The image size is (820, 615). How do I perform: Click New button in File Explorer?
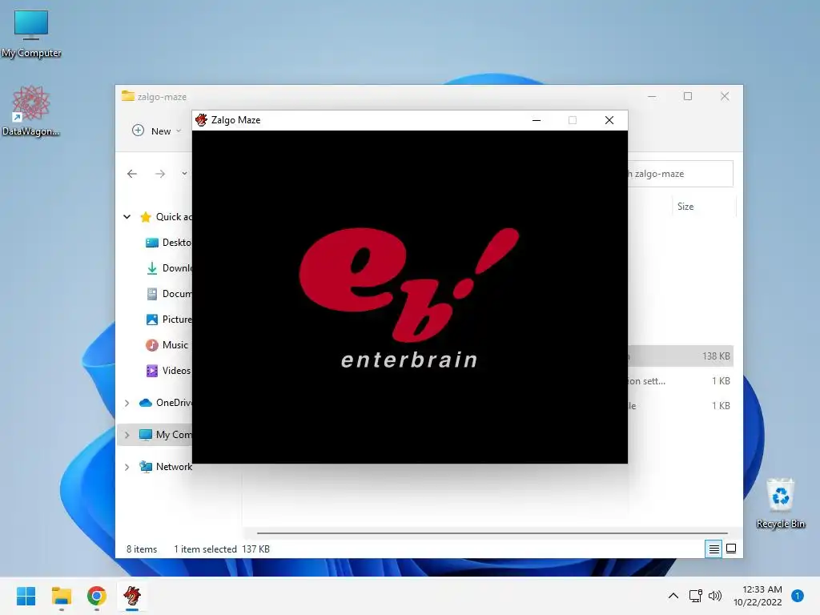[156, 131]
